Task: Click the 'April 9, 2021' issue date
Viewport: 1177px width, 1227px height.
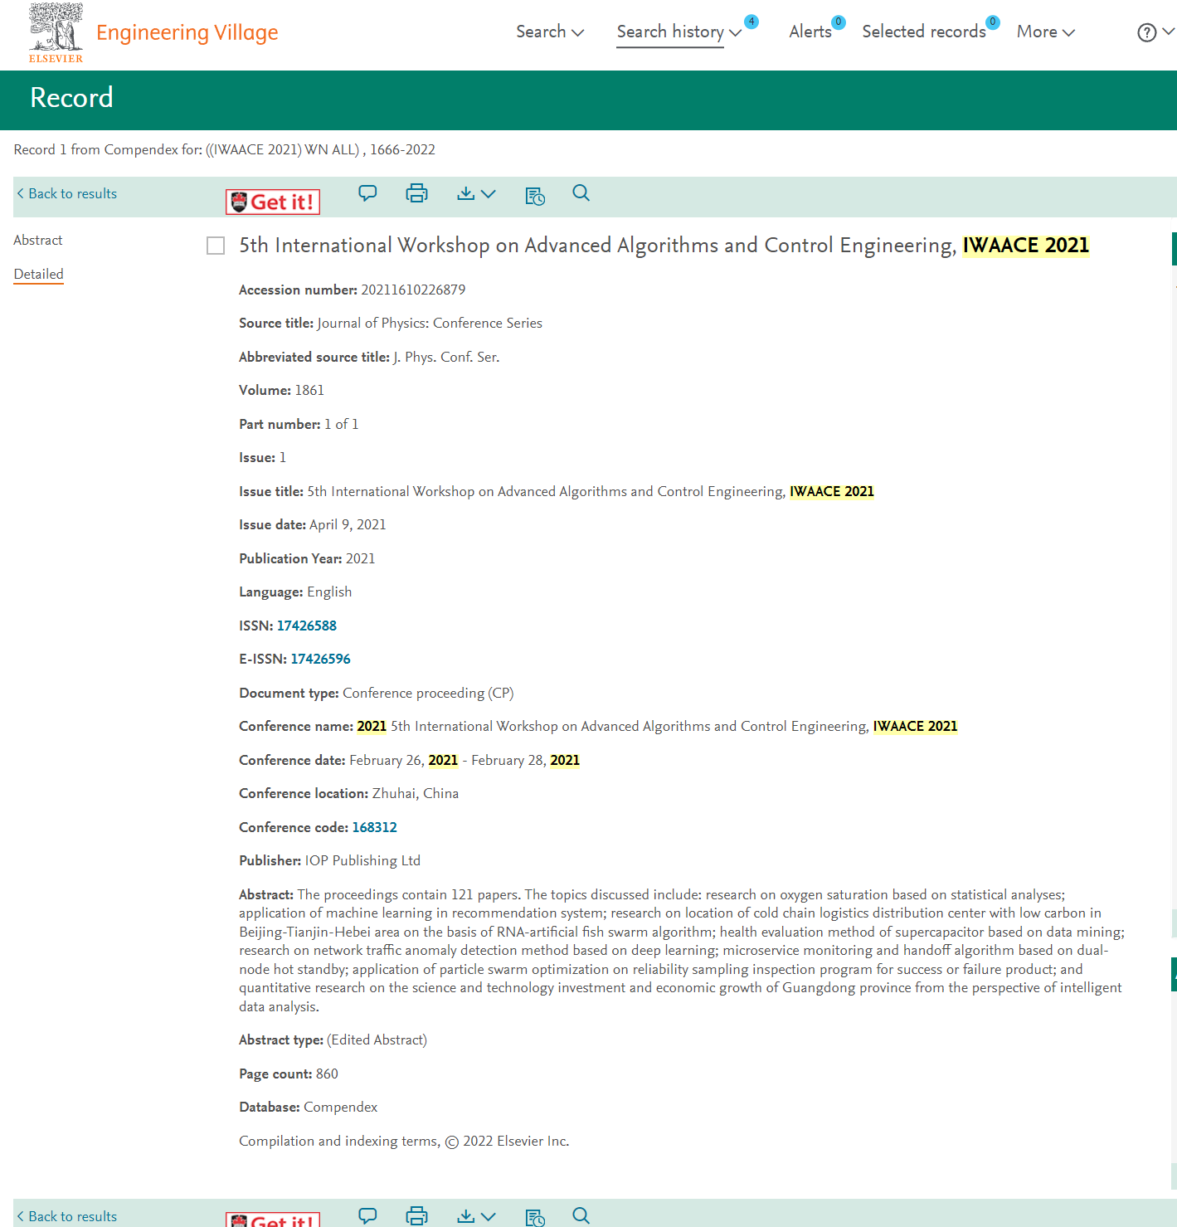Action: pos(348,524)
